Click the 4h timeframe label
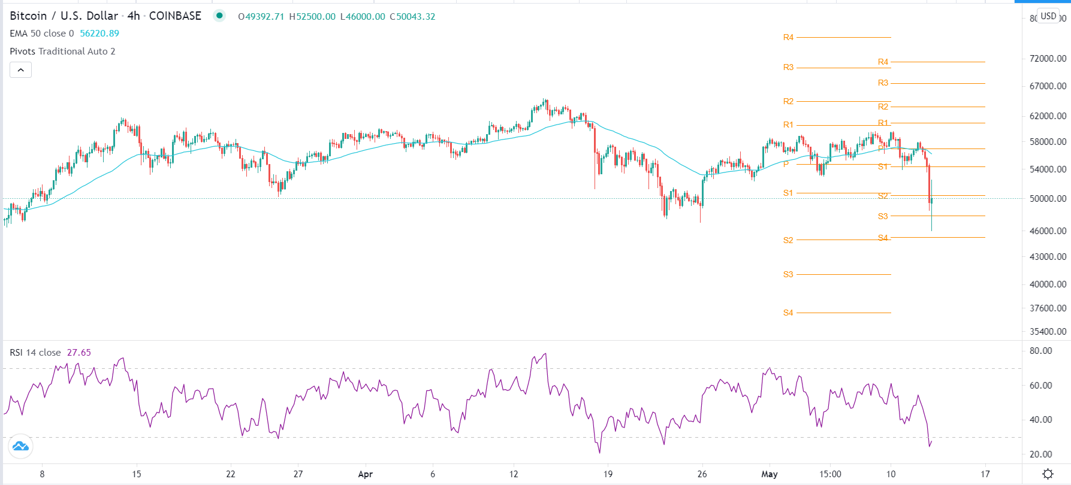 (x=133, y=16)
